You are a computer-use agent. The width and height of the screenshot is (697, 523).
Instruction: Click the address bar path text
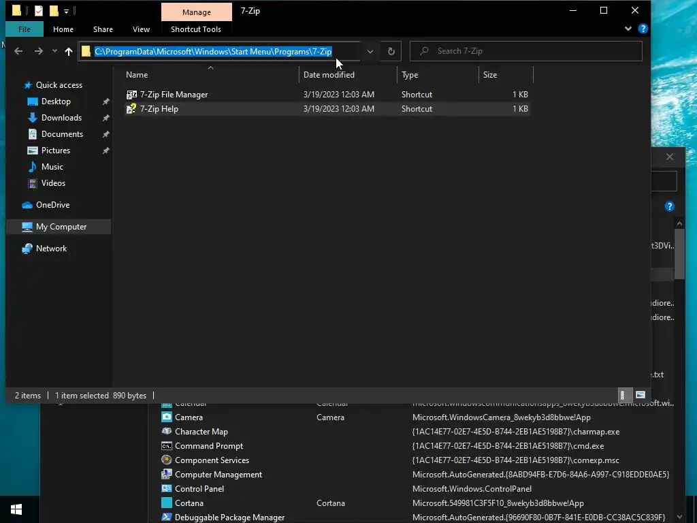[213, 52]
